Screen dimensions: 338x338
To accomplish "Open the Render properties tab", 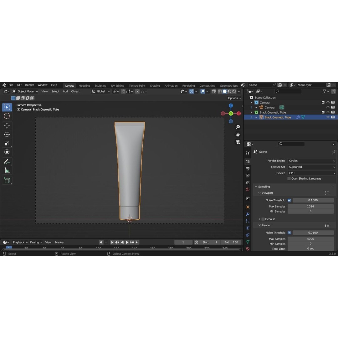I will pos(248,161).
